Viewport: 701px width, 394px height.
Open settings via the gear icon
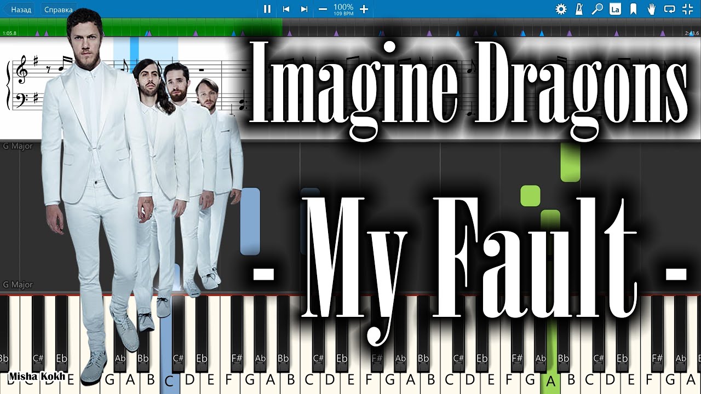click(x=561, y=9)
